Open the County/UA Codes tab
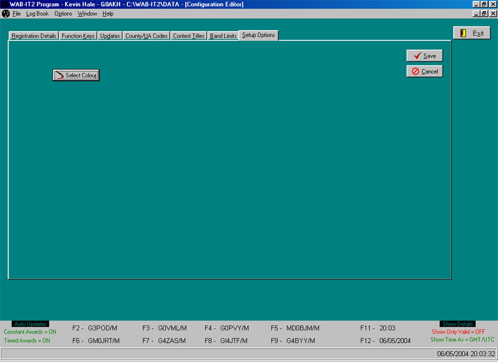498x362 pixels. pos(146,35)
